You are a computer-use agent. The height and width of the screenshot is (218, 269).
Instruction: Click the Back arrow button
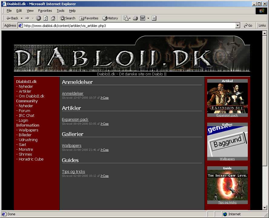(x=12, y=18)
